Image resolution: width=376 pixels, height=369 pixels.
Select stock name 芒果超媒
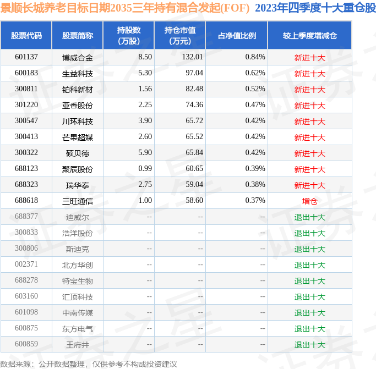78,137
